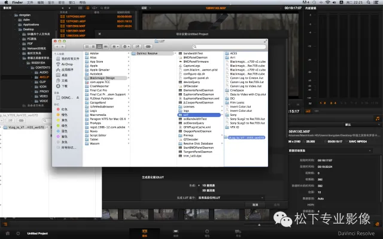Go back in the Finder LUT window
The height and width of the screenshot is (239, 383).
pyautogui.click(x=57, y=47)
